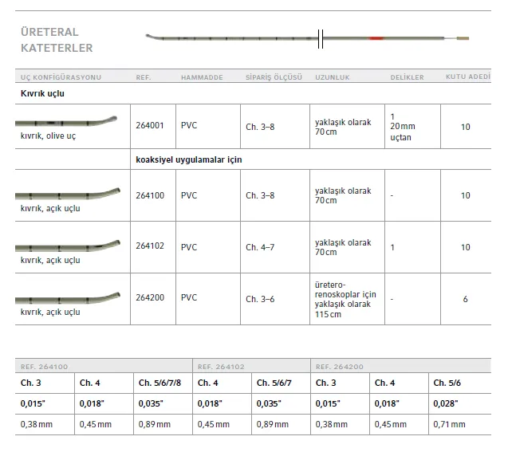Image resolution: width=512 pixels, height=456 pixels.
Task: Select the Ch. 5/6/7/8 size cell
Action: (159, 383)
